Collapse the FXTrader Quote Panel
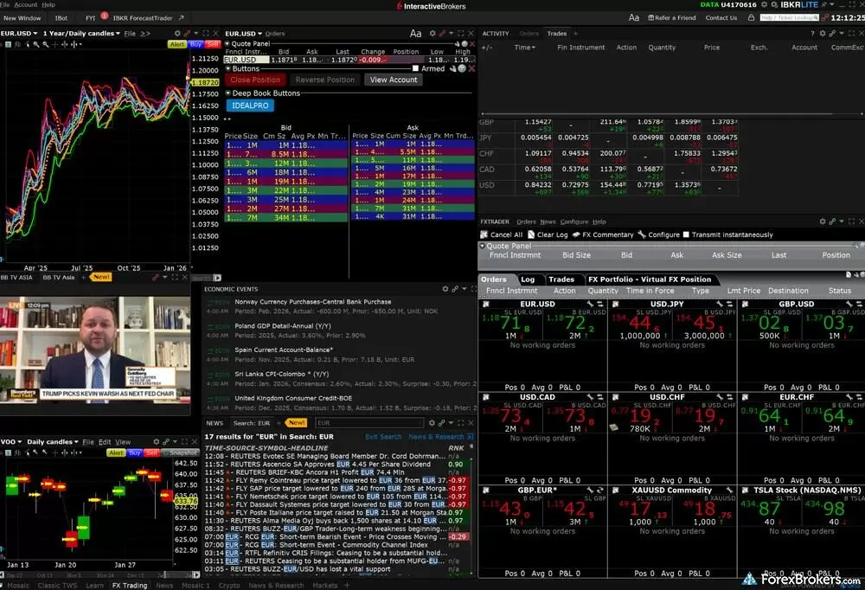The width and height of the screenshot is (865, 590). click(482, 246)
